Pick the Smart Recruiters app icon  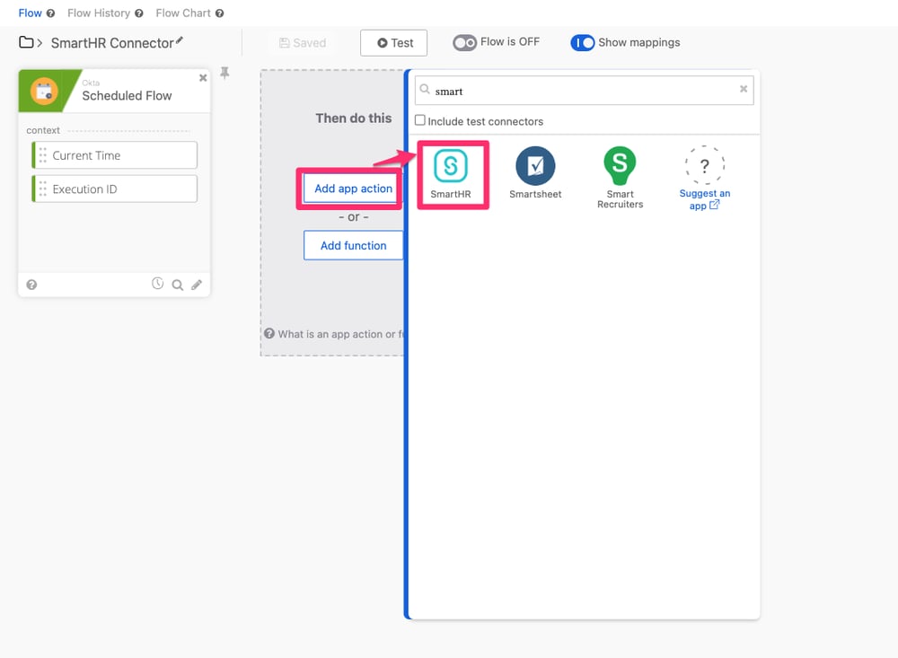coord(620,165)
